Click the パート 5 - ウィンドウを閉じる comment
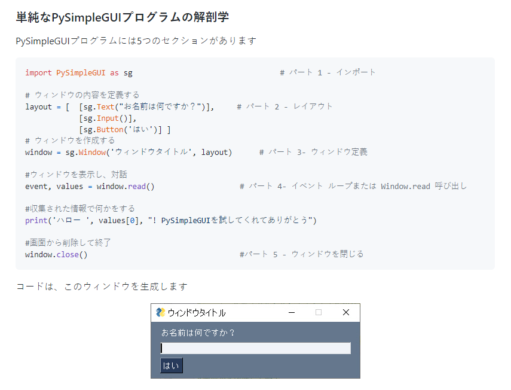511x390 pixels. coord(301,254)
